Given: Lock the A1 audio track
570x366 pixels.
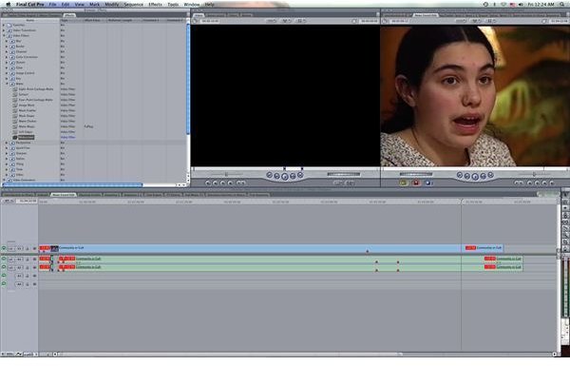Looking at the screenshot, I should click(28, 260).
